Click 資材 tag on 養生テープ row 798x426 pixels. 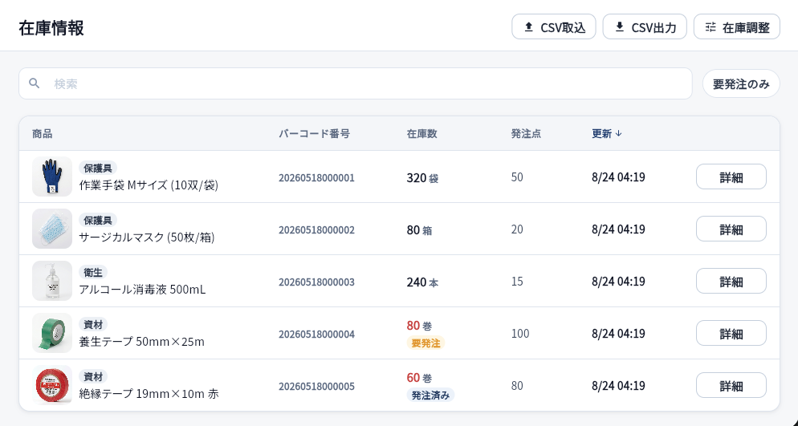click(93, 324)
